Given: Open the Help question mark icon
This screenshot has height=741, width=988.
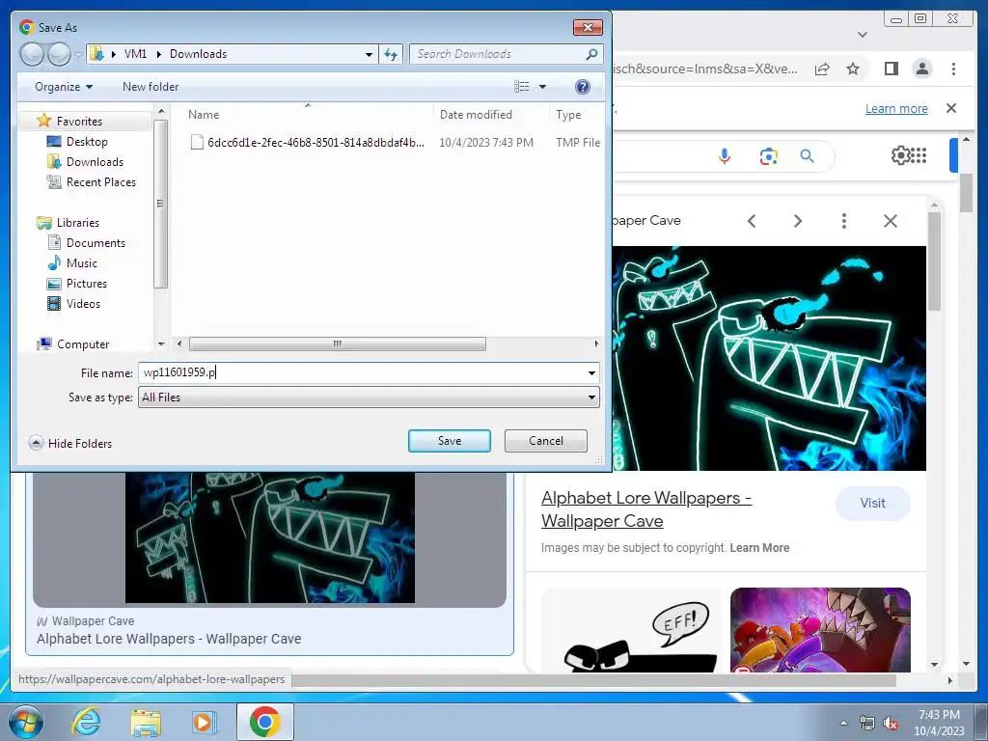Looking at the screenshot, I should (x=583, y=87).
